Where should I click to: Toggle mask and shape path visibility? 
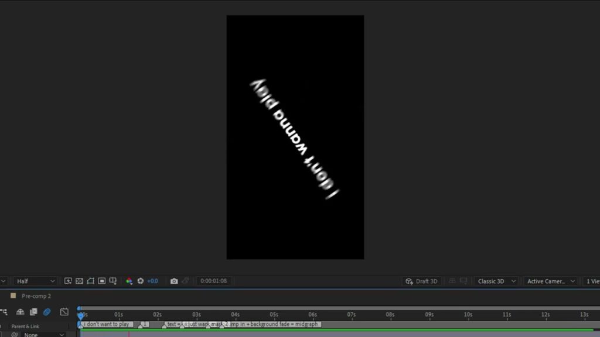pyautogui.click(x=91, y=281)
